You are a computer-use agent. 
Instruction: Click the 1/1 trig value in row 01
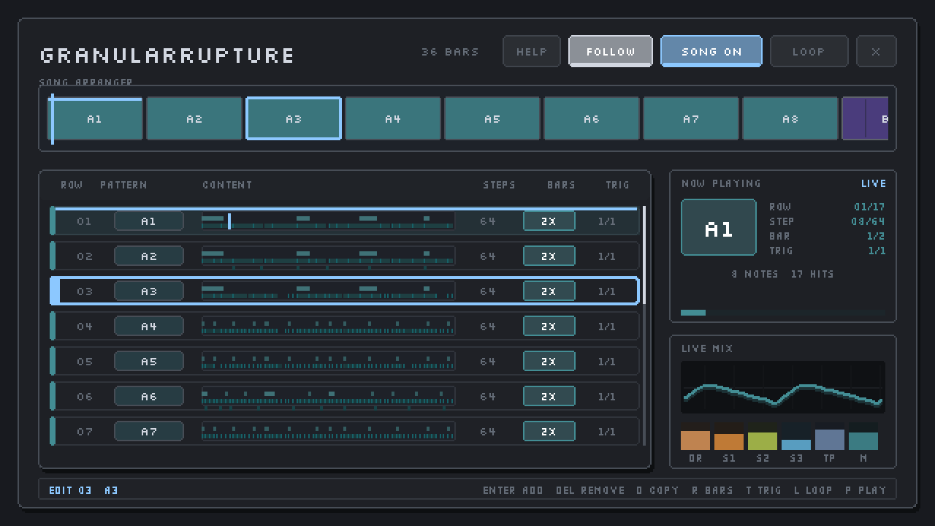pos(607,221)
